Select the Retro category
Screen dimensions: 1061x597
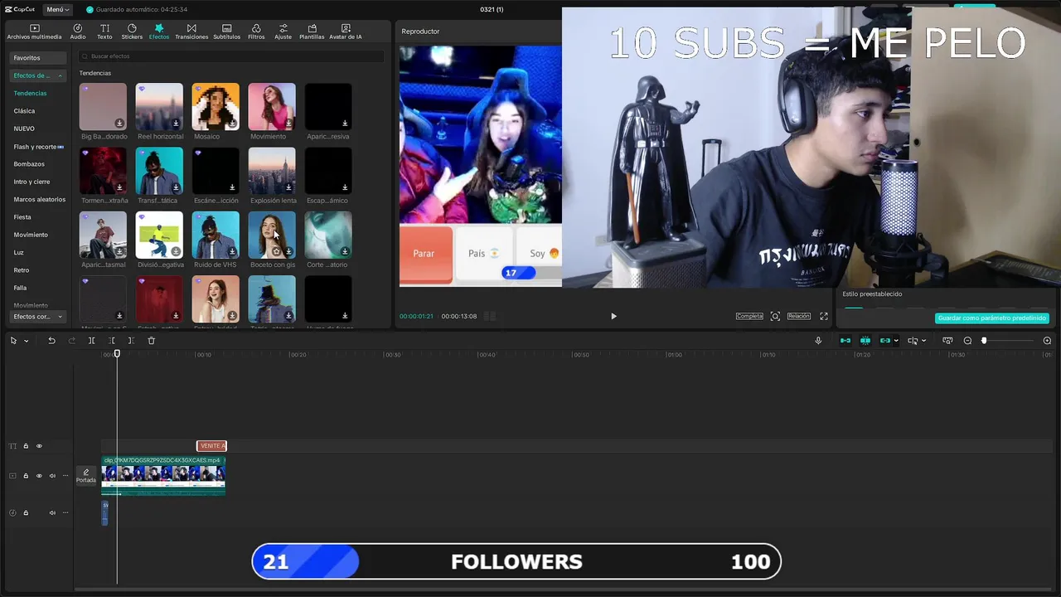[x=22, y=270]
